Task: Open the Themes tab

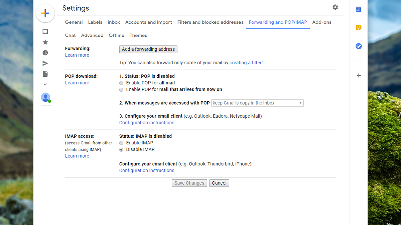Action: [138, 35]
